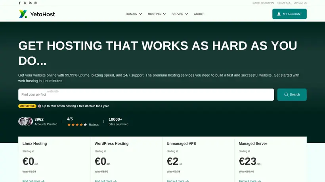325x182 pixels.
Task: Open the Instagram social icon
Action: coord(35,3)
